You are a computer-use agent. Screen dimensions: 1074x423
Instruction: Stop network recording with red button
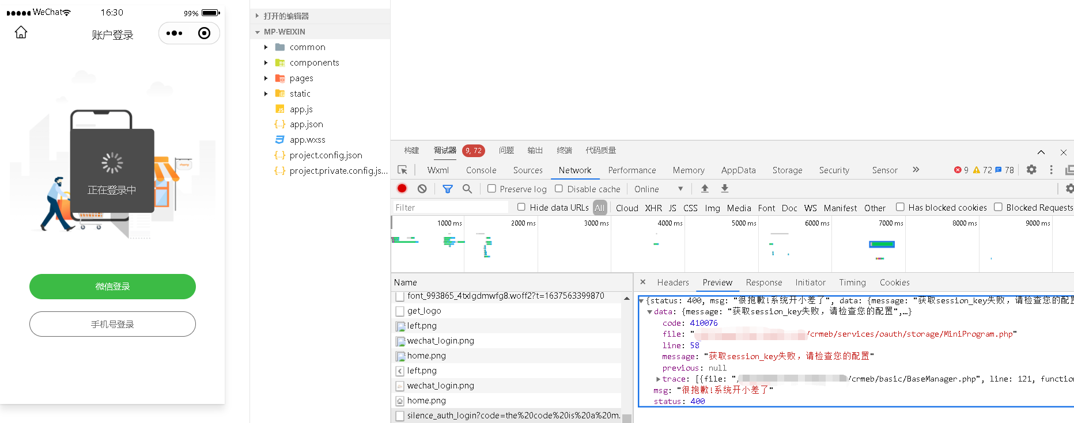pos(402,188)
